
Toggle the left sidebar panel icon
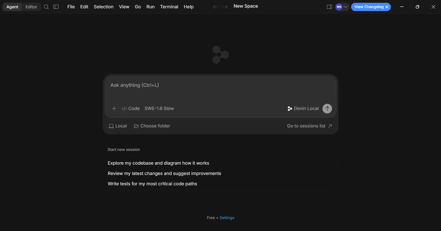point(56,7)
